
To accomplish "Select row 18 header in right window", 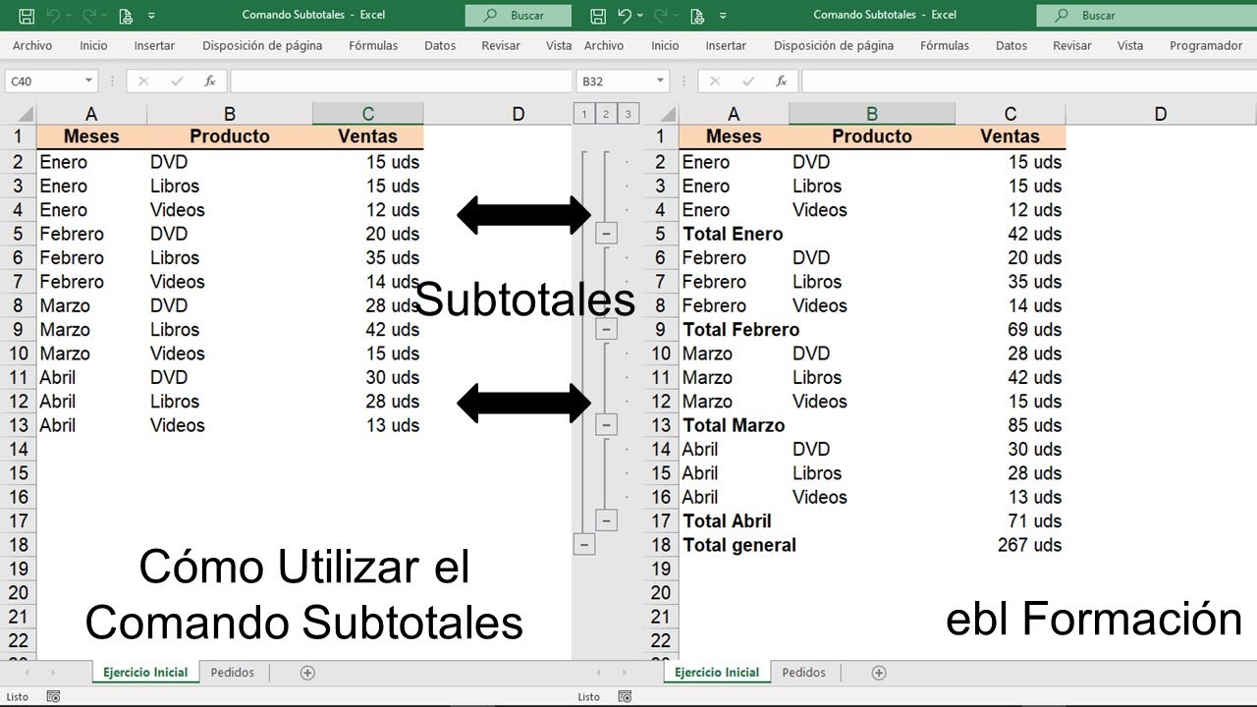I will [660, 545].
